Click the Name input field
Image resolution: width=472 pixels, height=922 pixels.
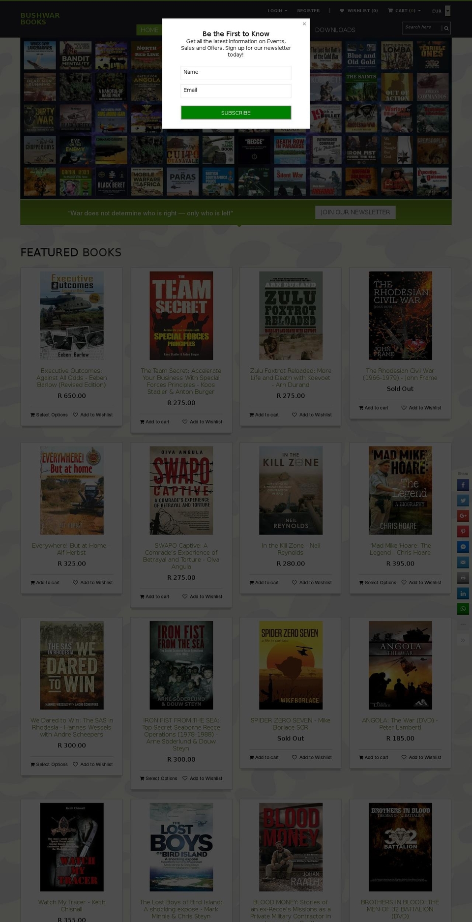tap(236, 73)
